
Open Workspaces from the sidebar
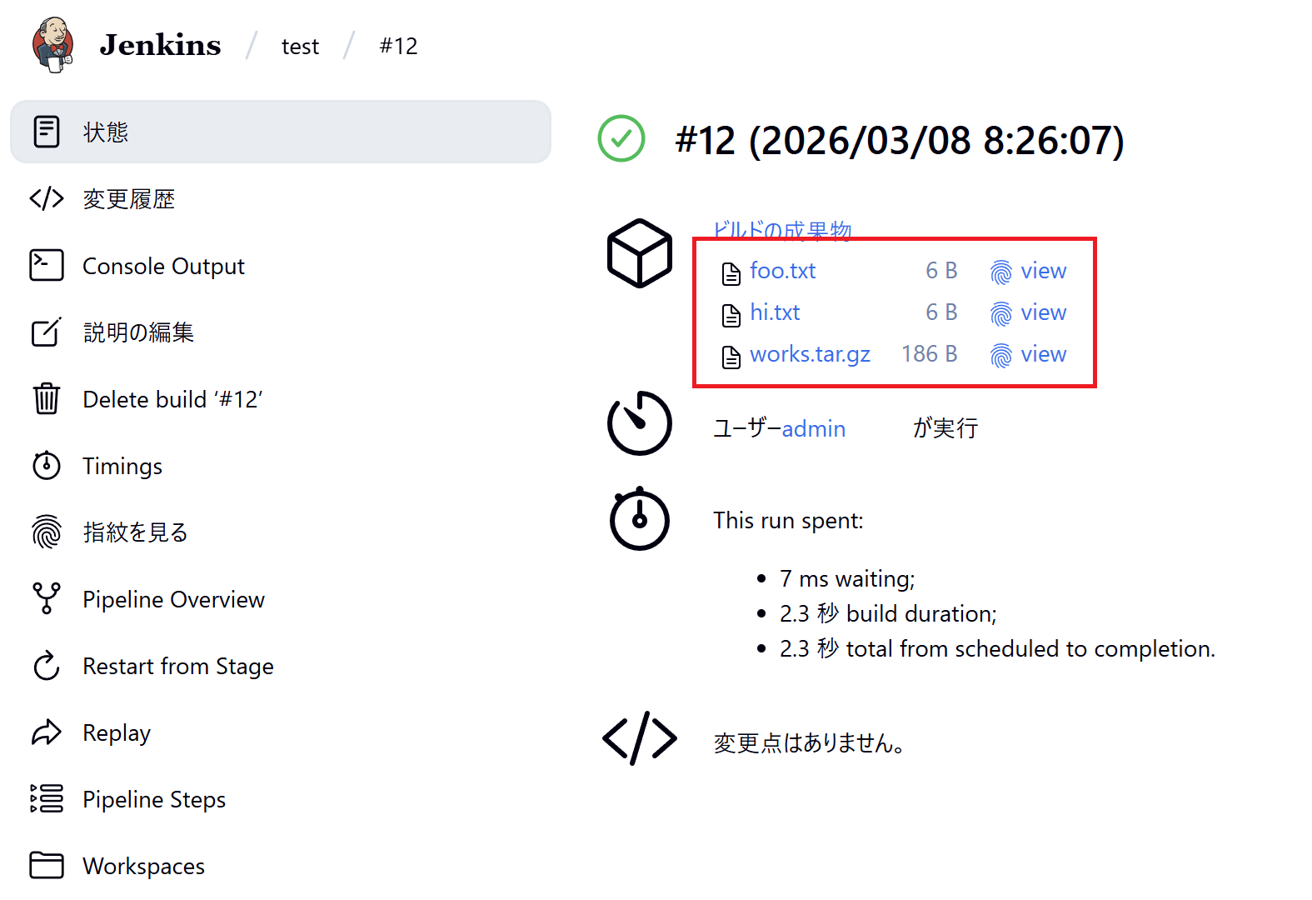pyautogui.click(x=143, y=866)
